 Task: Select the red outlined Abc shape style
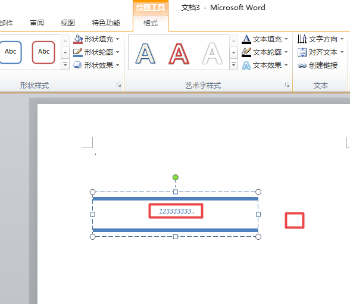coord(43,52)
